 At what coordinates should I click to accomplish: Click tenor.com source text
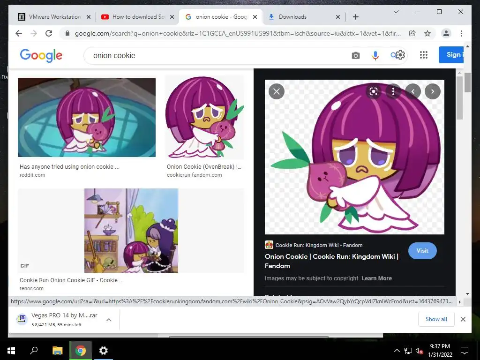pyautogui.click(x=31, y=288)
